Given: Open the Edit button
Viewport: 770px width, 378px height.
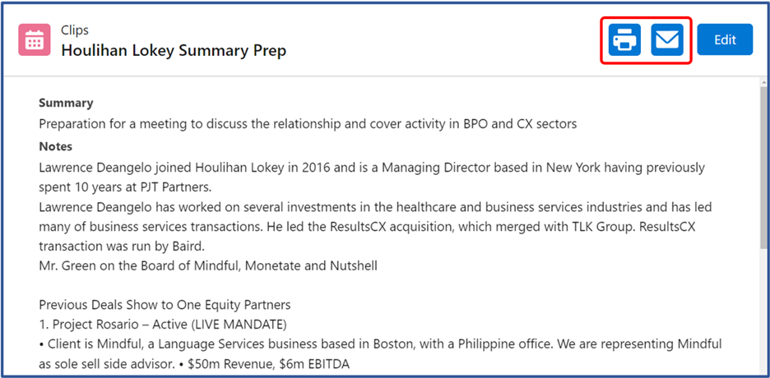Looking at the screenshot, I should (725, 39).
